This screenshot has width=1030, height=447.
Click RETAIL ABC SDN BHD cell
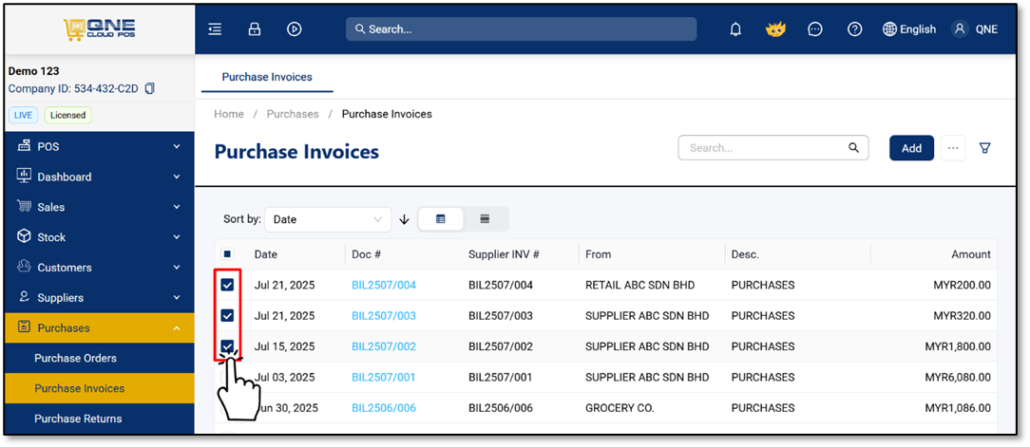click(x=639, y=285)
